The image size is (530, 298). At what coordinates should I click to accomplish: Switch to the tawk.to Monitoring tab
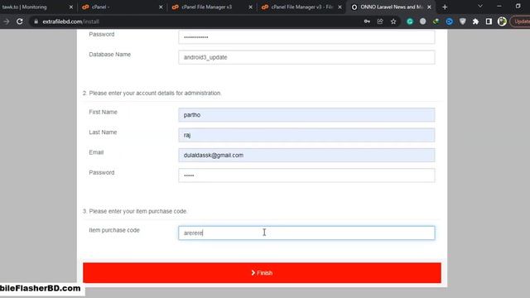coord(24,7)
